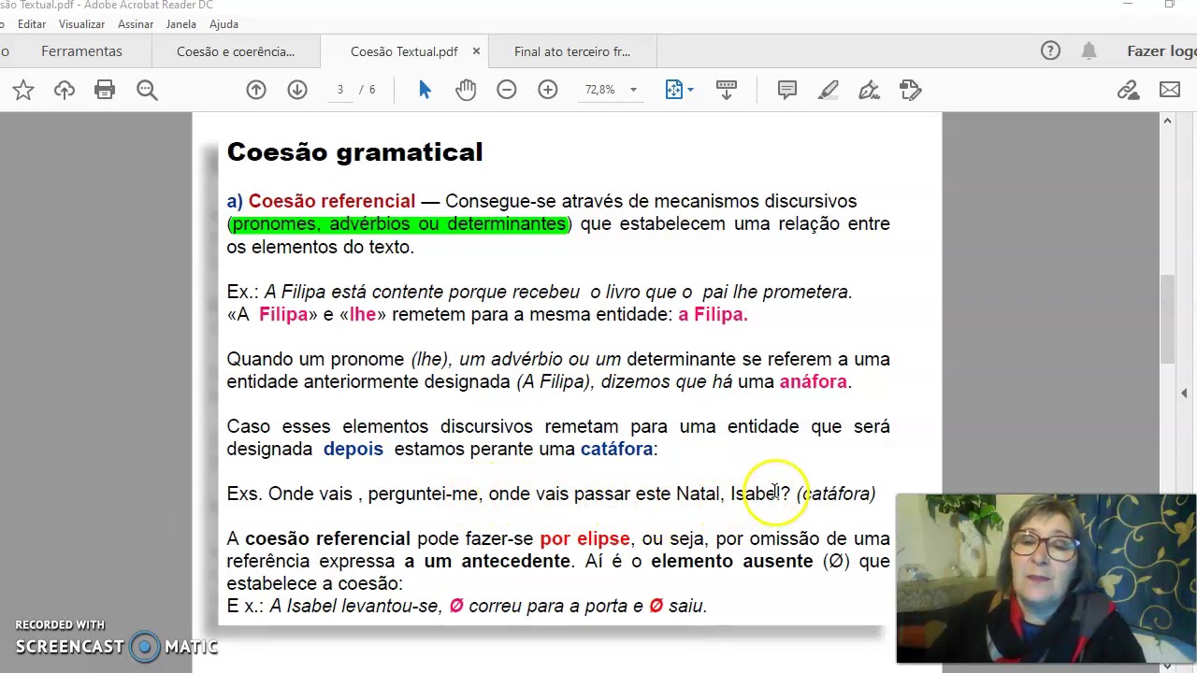1197x673 pixels.
Task: Switch to Final ato terceiro tab
Action: [x=572, y=51]
